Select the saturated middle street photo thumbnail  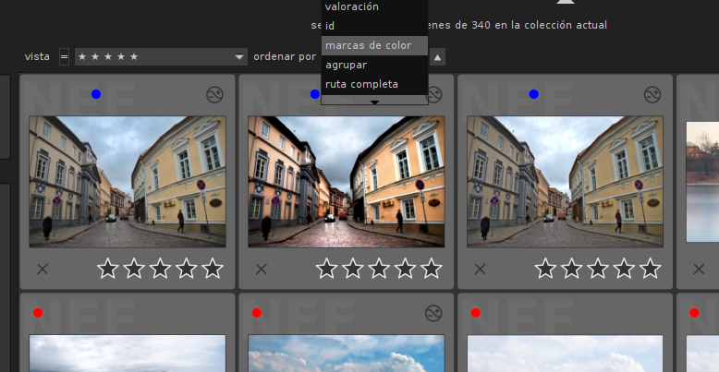[x=347, y=182]
